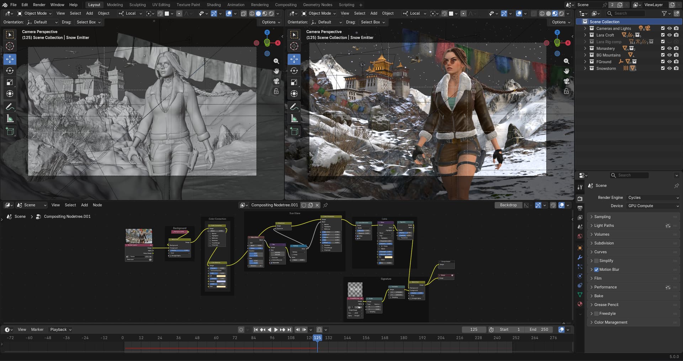The width and height of the screenshot is (683, 361).
Task: Expand the Lara Croft collection tree
Action: 585,35
